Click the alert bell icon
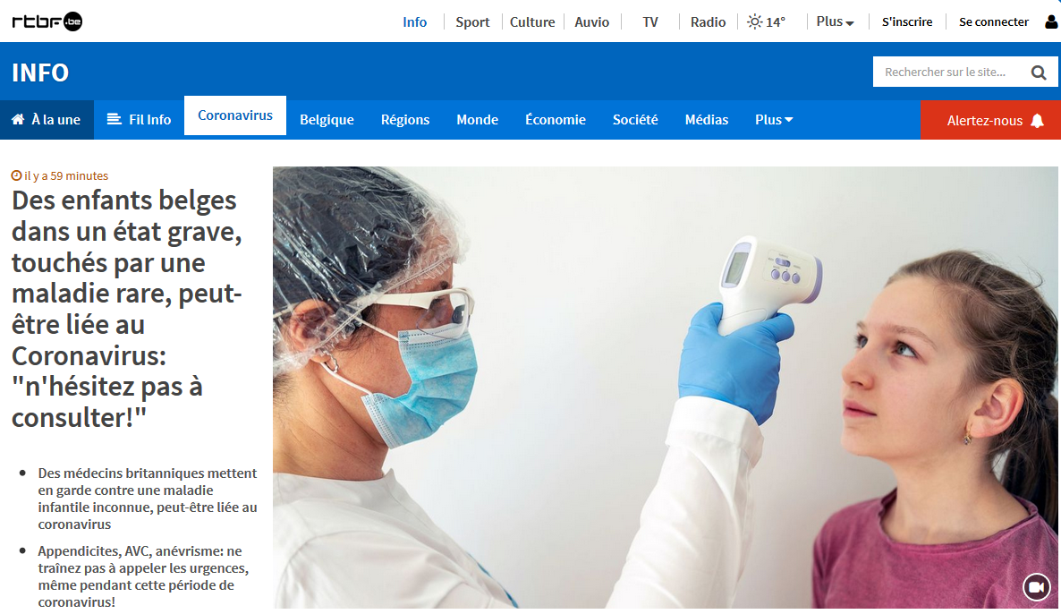The height and width of the screenshot is (614, 1061). tap(1037, 121)
